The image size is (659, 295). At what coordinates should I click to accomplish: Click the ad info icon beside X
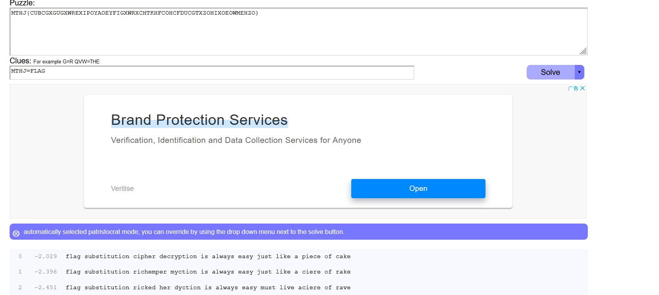[573, 88]
